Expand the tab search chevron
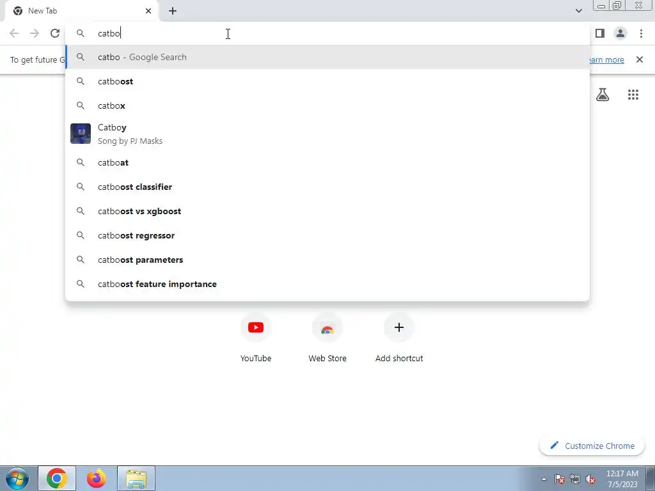The image size is (655, 491). pyautogui.click(x=578, y=11)
